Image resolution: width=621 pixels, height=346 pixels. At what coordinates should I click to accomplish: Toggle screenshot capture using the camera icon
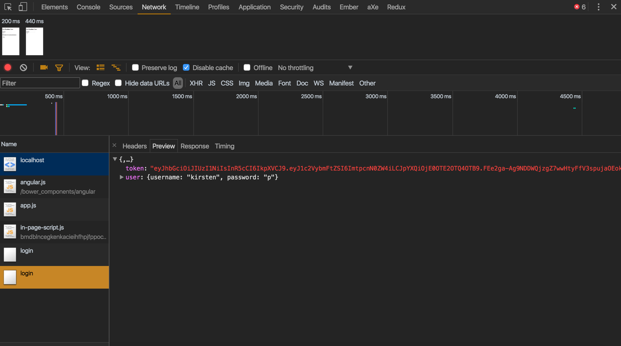pos(44,68)
